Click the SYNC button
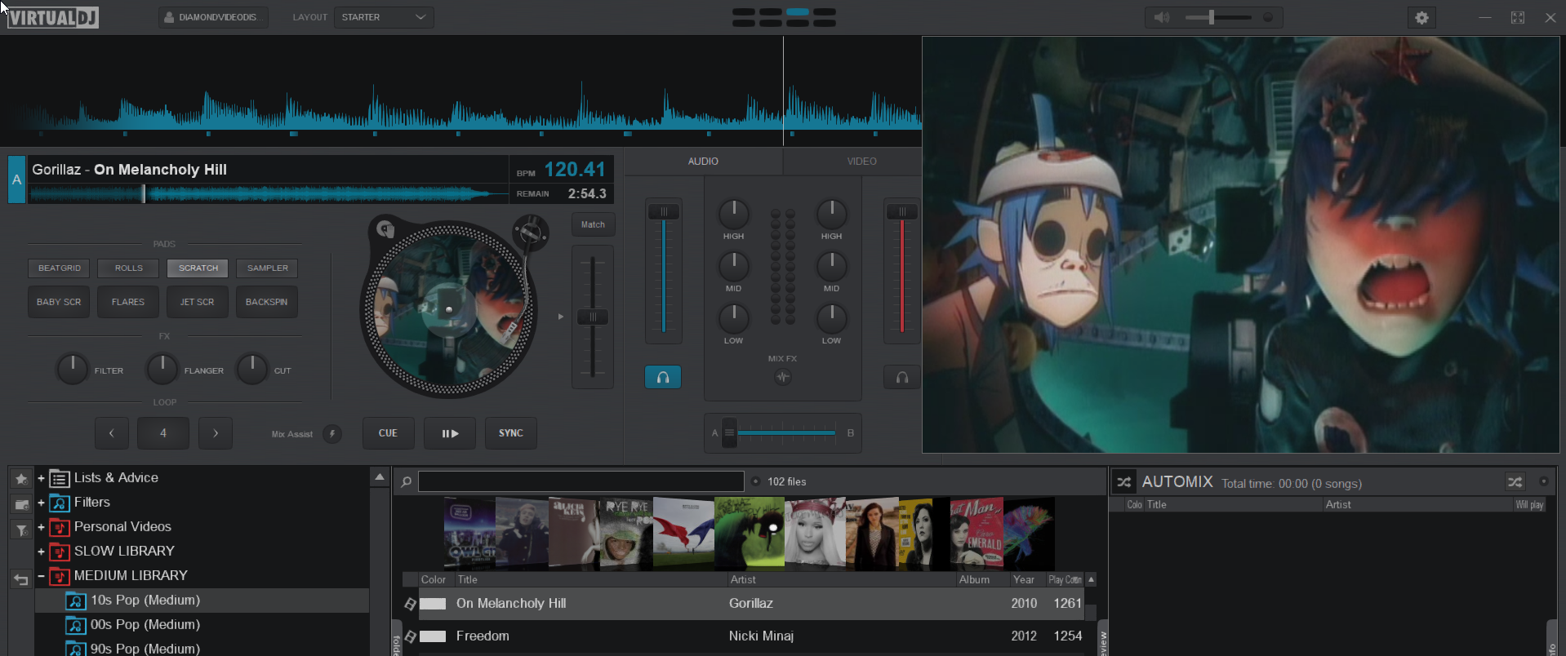 point(511,433)
